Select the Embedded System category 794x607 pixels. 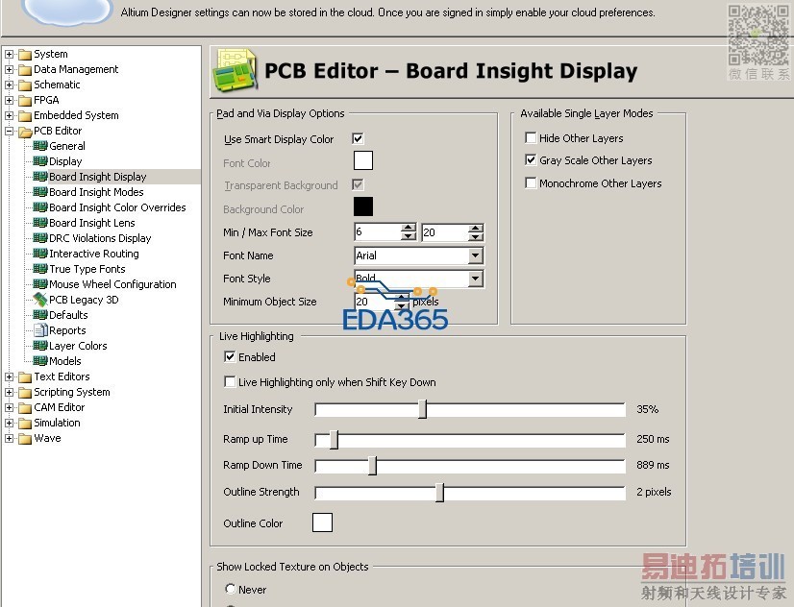76,115
